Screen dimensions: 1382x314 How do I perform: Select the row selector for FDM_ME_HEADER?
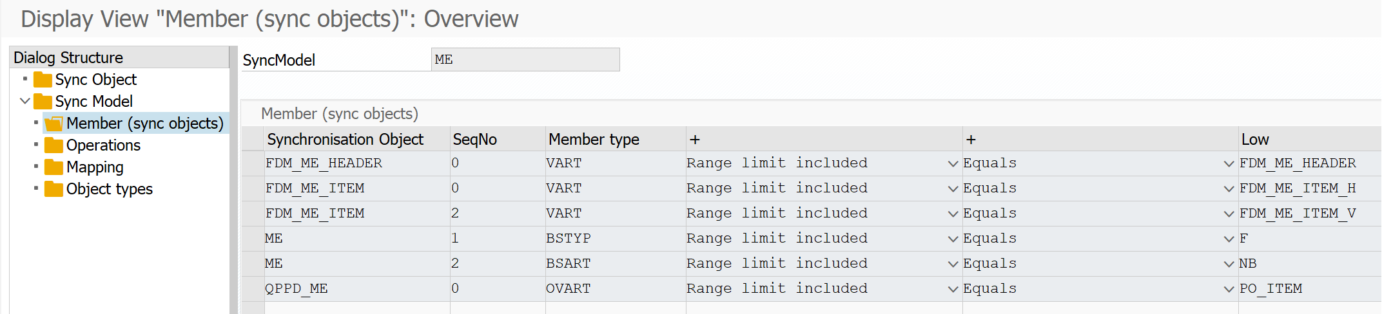coord(253,163)
